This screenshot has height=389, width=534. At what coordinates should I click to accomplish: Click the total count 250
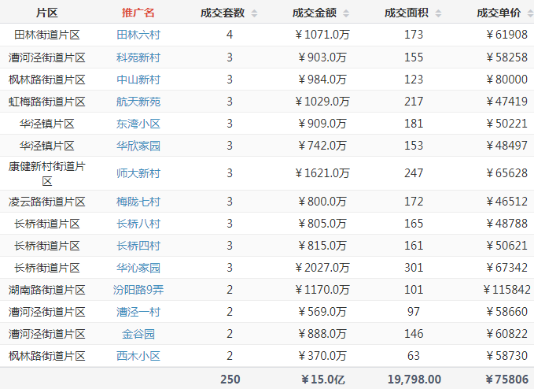pyautogui.click(x=230, y=380)
